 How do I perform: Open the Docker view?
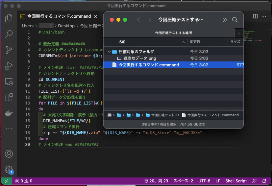point(9,113)
